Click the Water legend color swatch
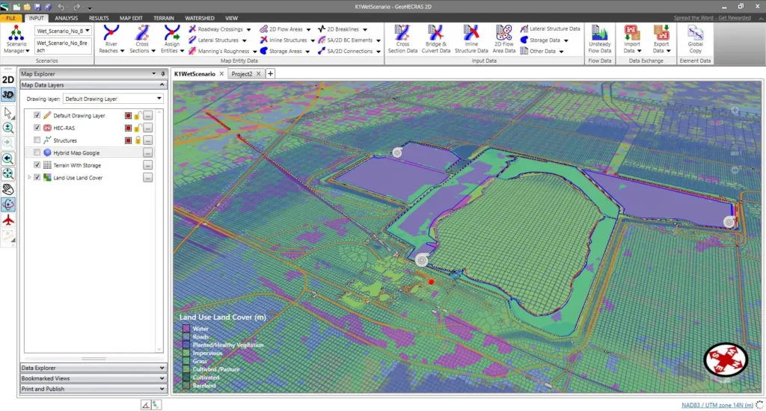Image resolution: width=766 pixels, height=411 pixels. (185, 328)
